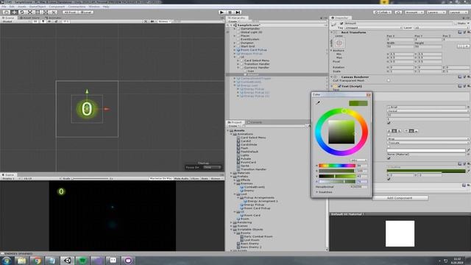Click the alpha slider in Color window
This screenshot has width=471, height=265.
(x=337, y=182)
